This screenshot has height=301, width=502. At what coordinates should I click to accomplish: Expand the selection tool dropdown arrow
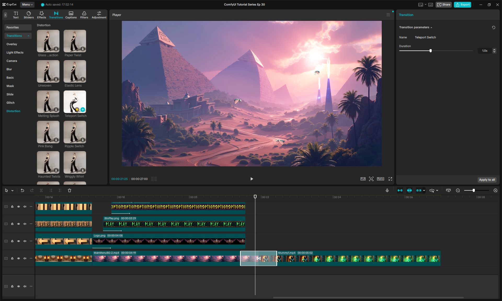pyautogui.click(x=12, y=191)
